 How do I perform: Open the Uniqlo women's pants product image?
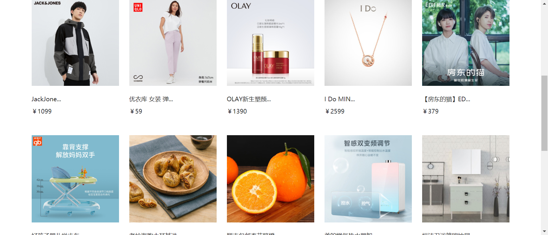[x=173, y=43]
